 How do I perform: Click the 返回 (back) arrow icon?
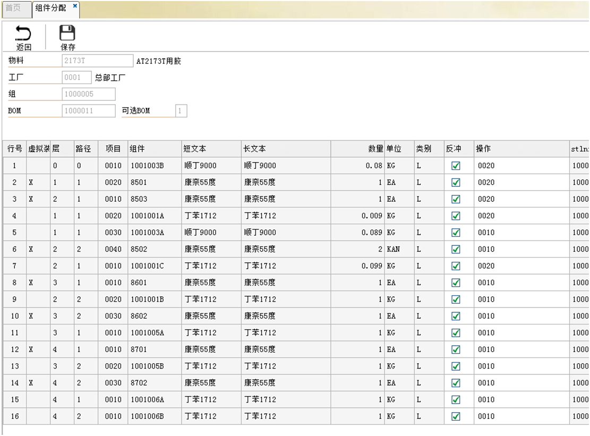(23, 34)
